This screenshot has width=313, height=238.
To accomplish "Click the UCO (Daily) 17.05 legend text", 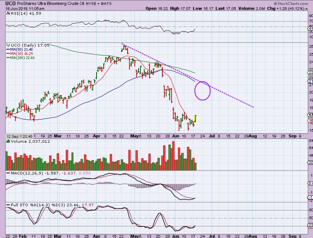I will (x=30, y=45).
